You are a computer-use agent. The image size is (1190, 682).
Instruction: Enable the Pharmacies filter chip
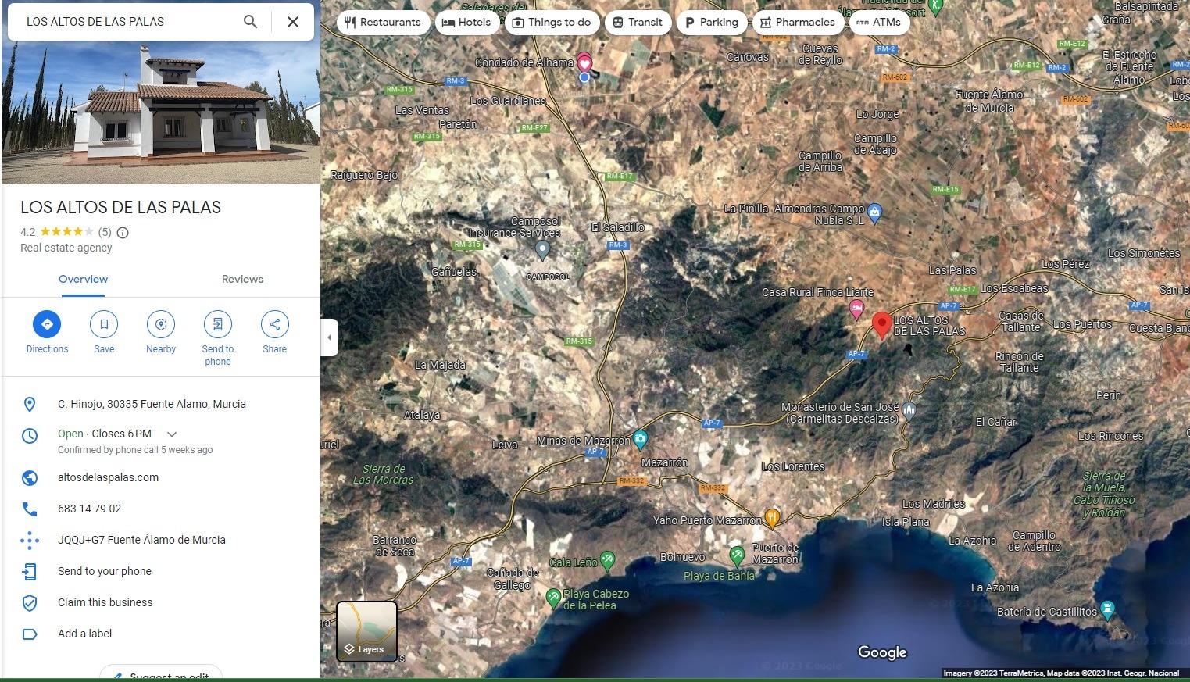click(x=797, y=22)
